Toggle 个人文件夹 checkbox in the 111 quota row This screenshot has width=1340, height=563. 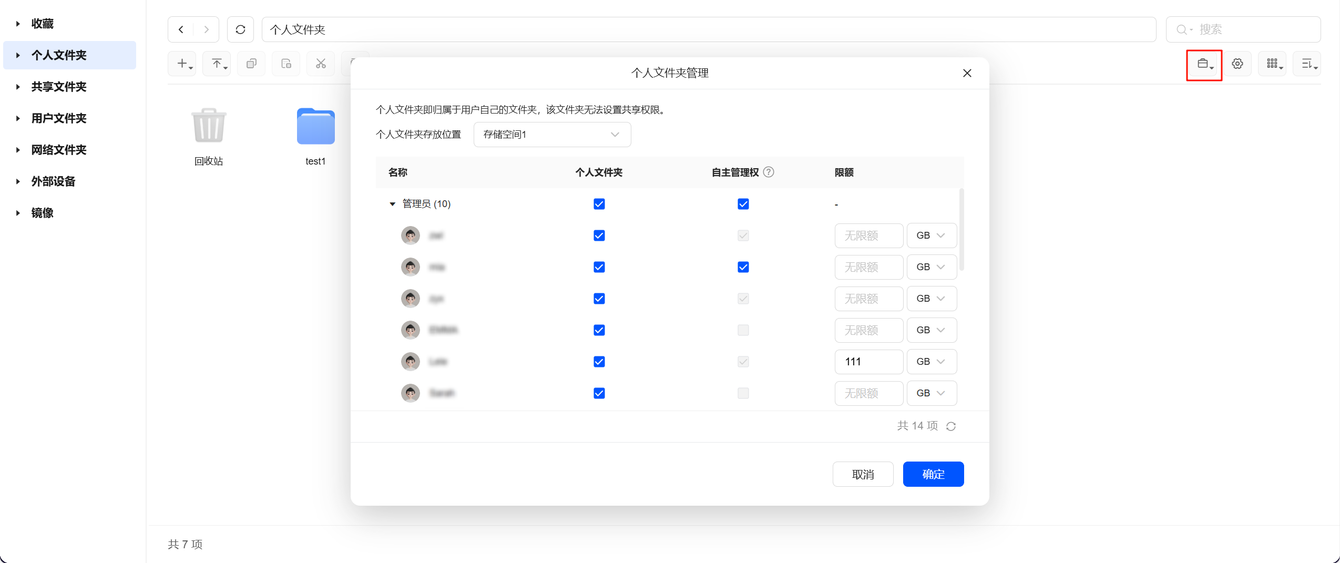pos(599,362)
